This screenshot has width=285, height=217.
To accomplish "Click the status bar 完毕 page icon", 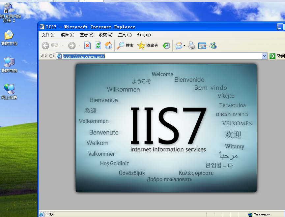I will (42, 215).
